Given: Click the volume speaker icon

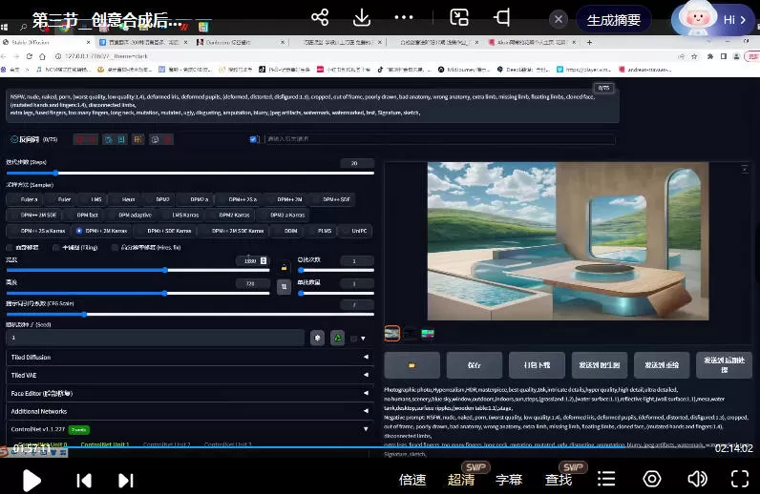Looking at the screenshot, I should (x=698, y=479).
